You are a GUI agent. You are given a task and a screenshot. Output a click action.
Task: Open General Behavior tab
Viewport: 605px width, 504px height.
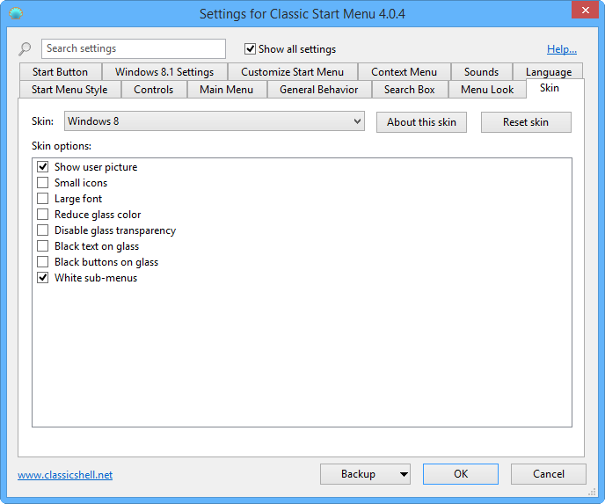coord(319,90)
